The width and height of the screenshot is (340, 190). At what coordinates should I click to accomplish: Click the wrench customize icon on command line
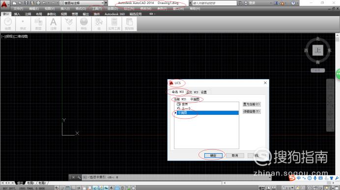coord(79,177)
